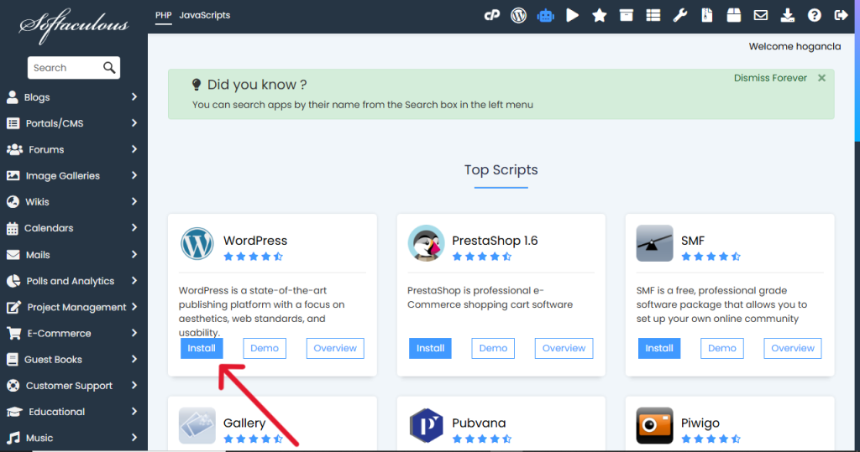Viewport: 860px width, 452px height.
Task: Open the cPanel icon in top toolbar
Action: [x=492, y=15]
